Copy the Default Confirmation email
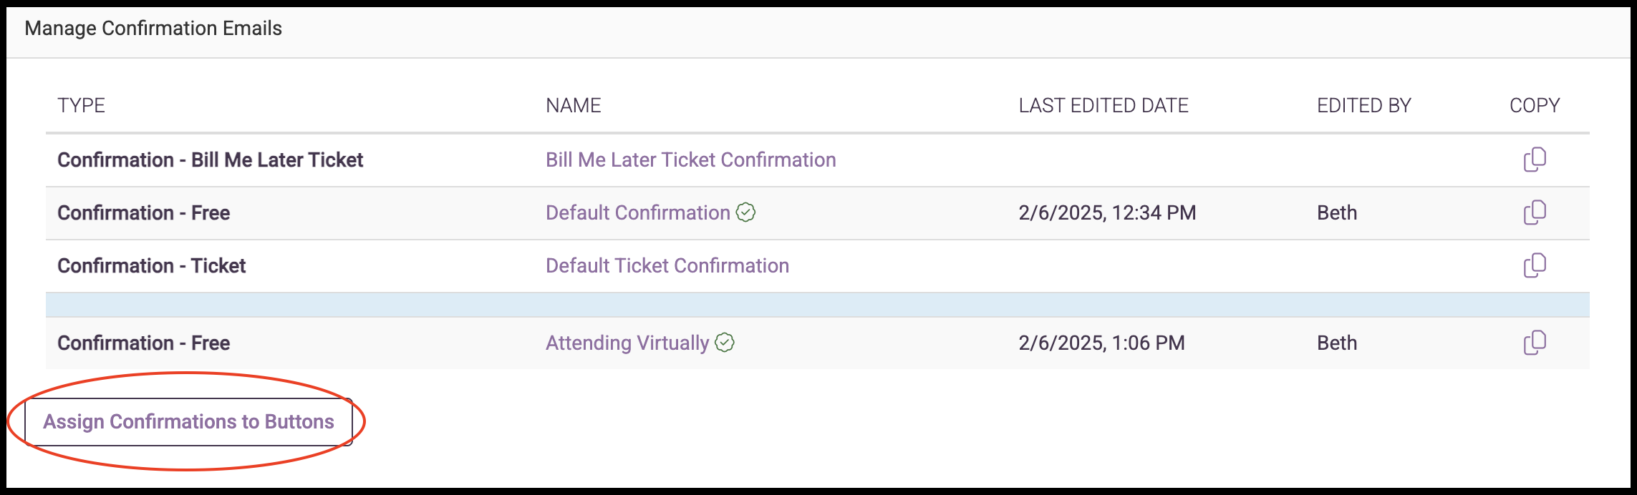The image size is (1637, 495). pyautogui.click(x=1535, y=212)
